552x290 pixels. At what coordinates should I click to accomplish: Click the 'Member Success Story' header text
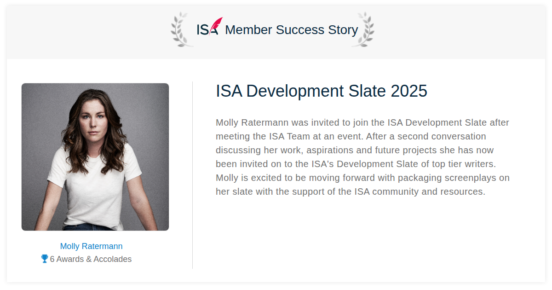[291, 30]
